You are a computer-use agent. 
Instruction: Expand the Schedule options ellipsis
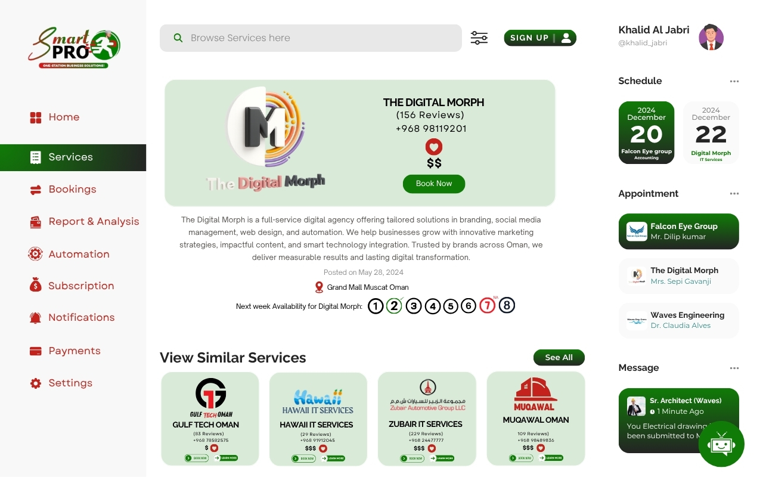pos(734,81)
